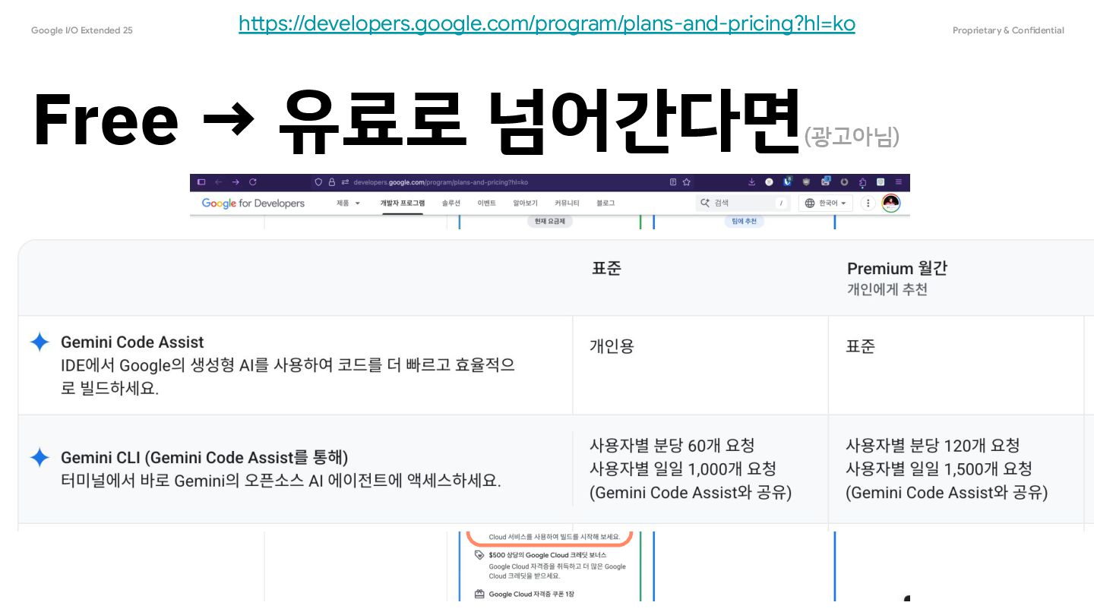Select the 개발자 프로그램 tab

coord(403,203)
